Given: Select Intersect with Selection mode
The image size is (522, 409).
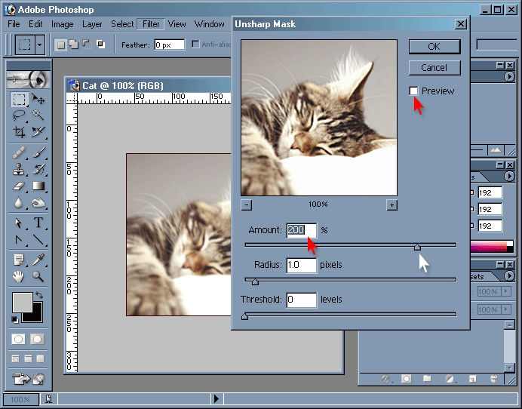Looking at the screenshot, I should pos(100,45).
